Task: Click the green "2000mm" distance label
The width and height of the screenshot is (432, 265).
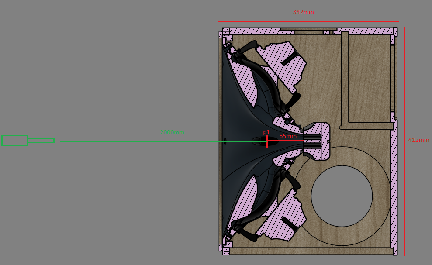Action: pos(172,132)
